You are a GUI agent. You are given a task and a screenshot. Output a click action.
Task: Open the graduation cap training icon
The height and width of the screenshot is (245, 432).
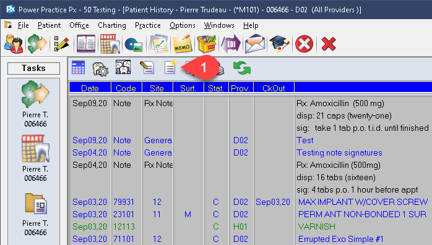(x=279, y=44)
